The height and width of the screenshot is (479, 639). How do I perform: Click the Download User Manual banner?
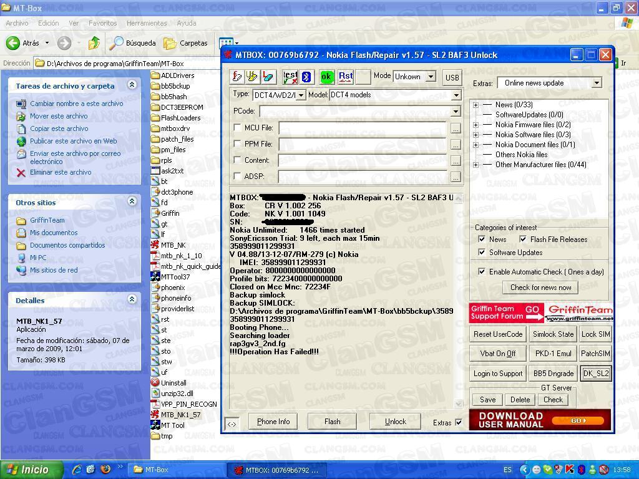540,420
